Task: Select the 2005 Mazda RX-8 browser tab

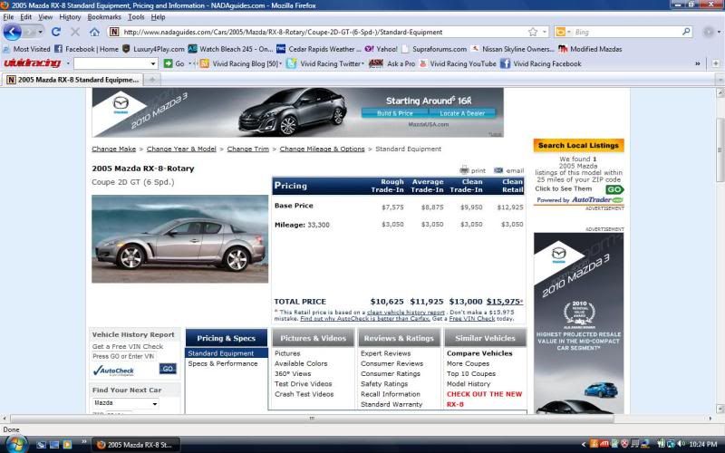Action: [72, 80]
